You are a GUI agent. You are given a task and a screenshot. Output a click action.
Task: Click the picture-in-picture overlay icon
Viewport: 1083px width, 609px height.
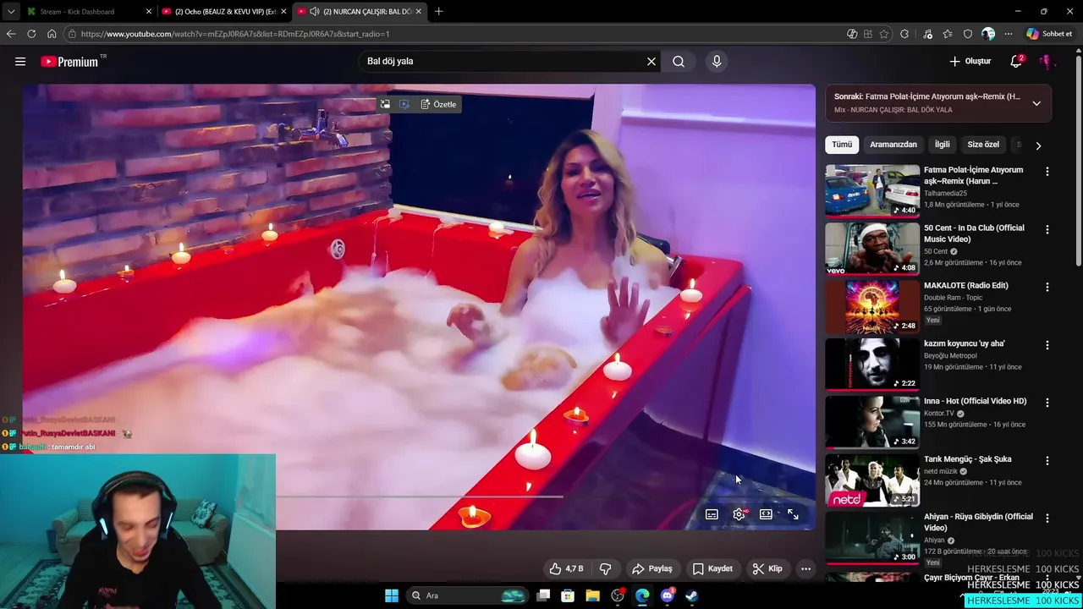tap(385, 105)
